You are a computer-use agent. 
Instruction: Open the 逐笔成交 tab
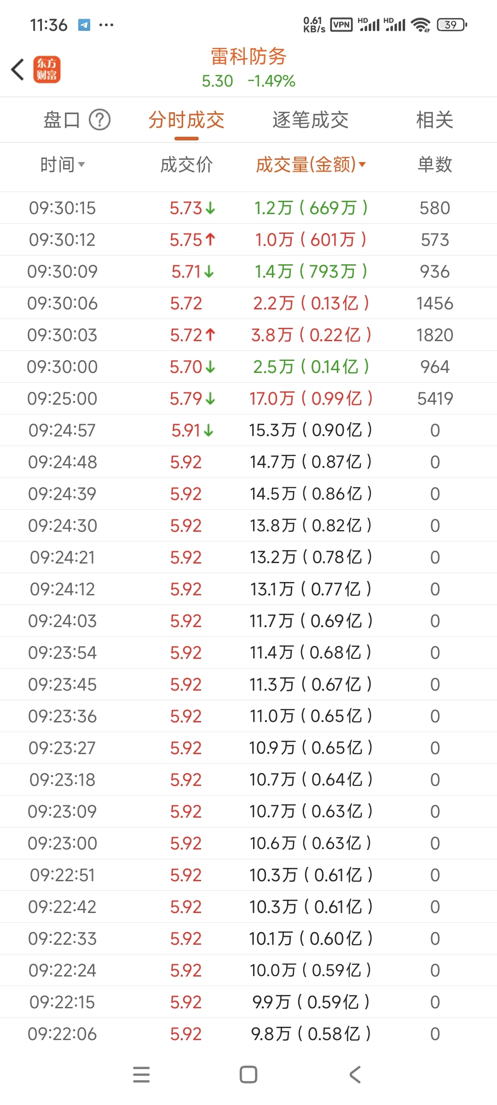pos(311,120)
